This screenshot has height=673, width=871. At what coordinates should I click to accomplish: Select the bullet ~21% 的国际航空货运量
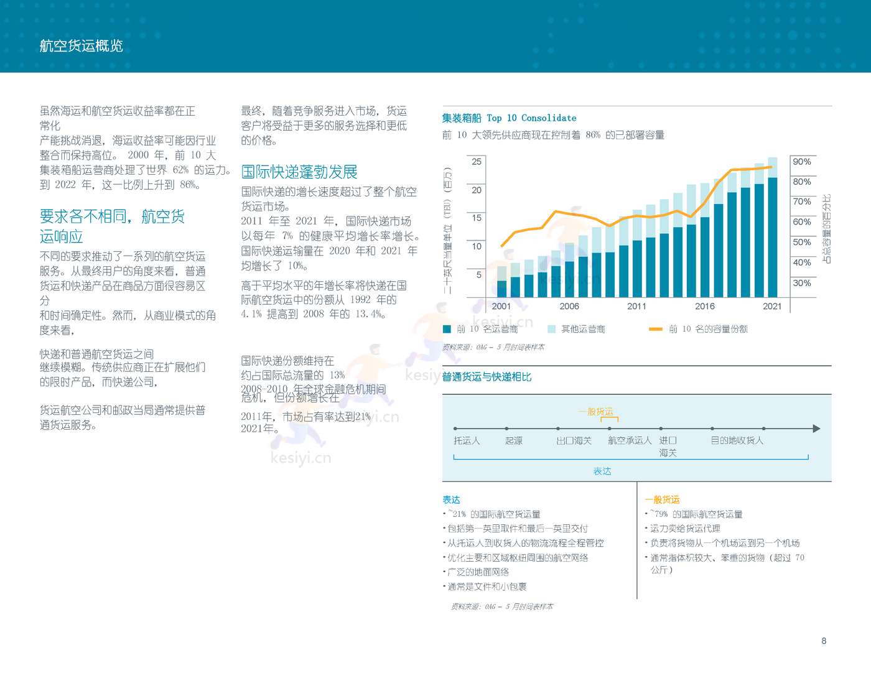(x=491, y=514)
